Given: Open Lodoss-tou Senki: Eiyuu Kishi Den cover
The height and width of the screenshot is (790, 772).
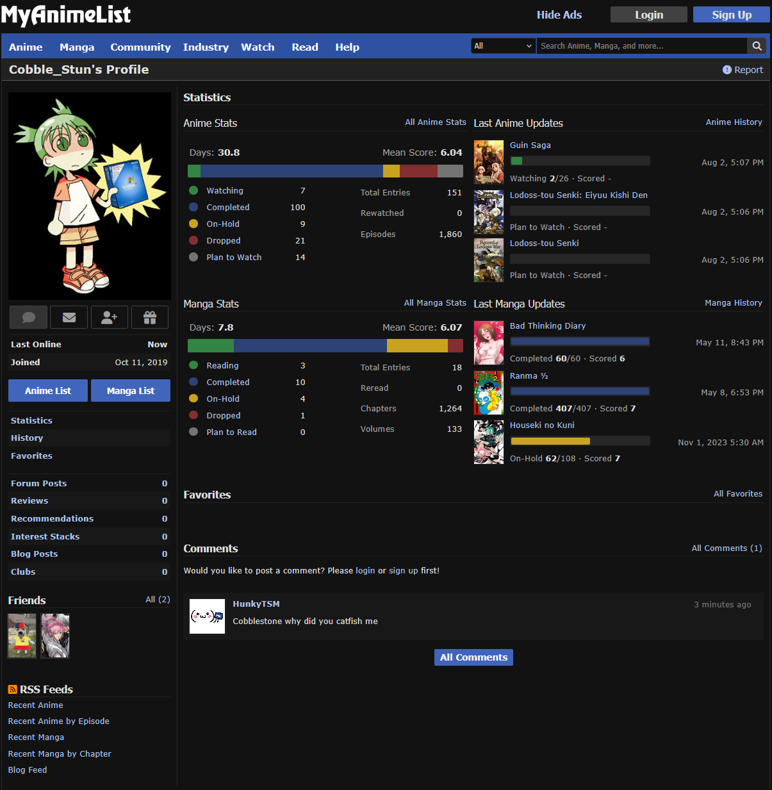Looking at the screenshot, I should click(489, 212).
